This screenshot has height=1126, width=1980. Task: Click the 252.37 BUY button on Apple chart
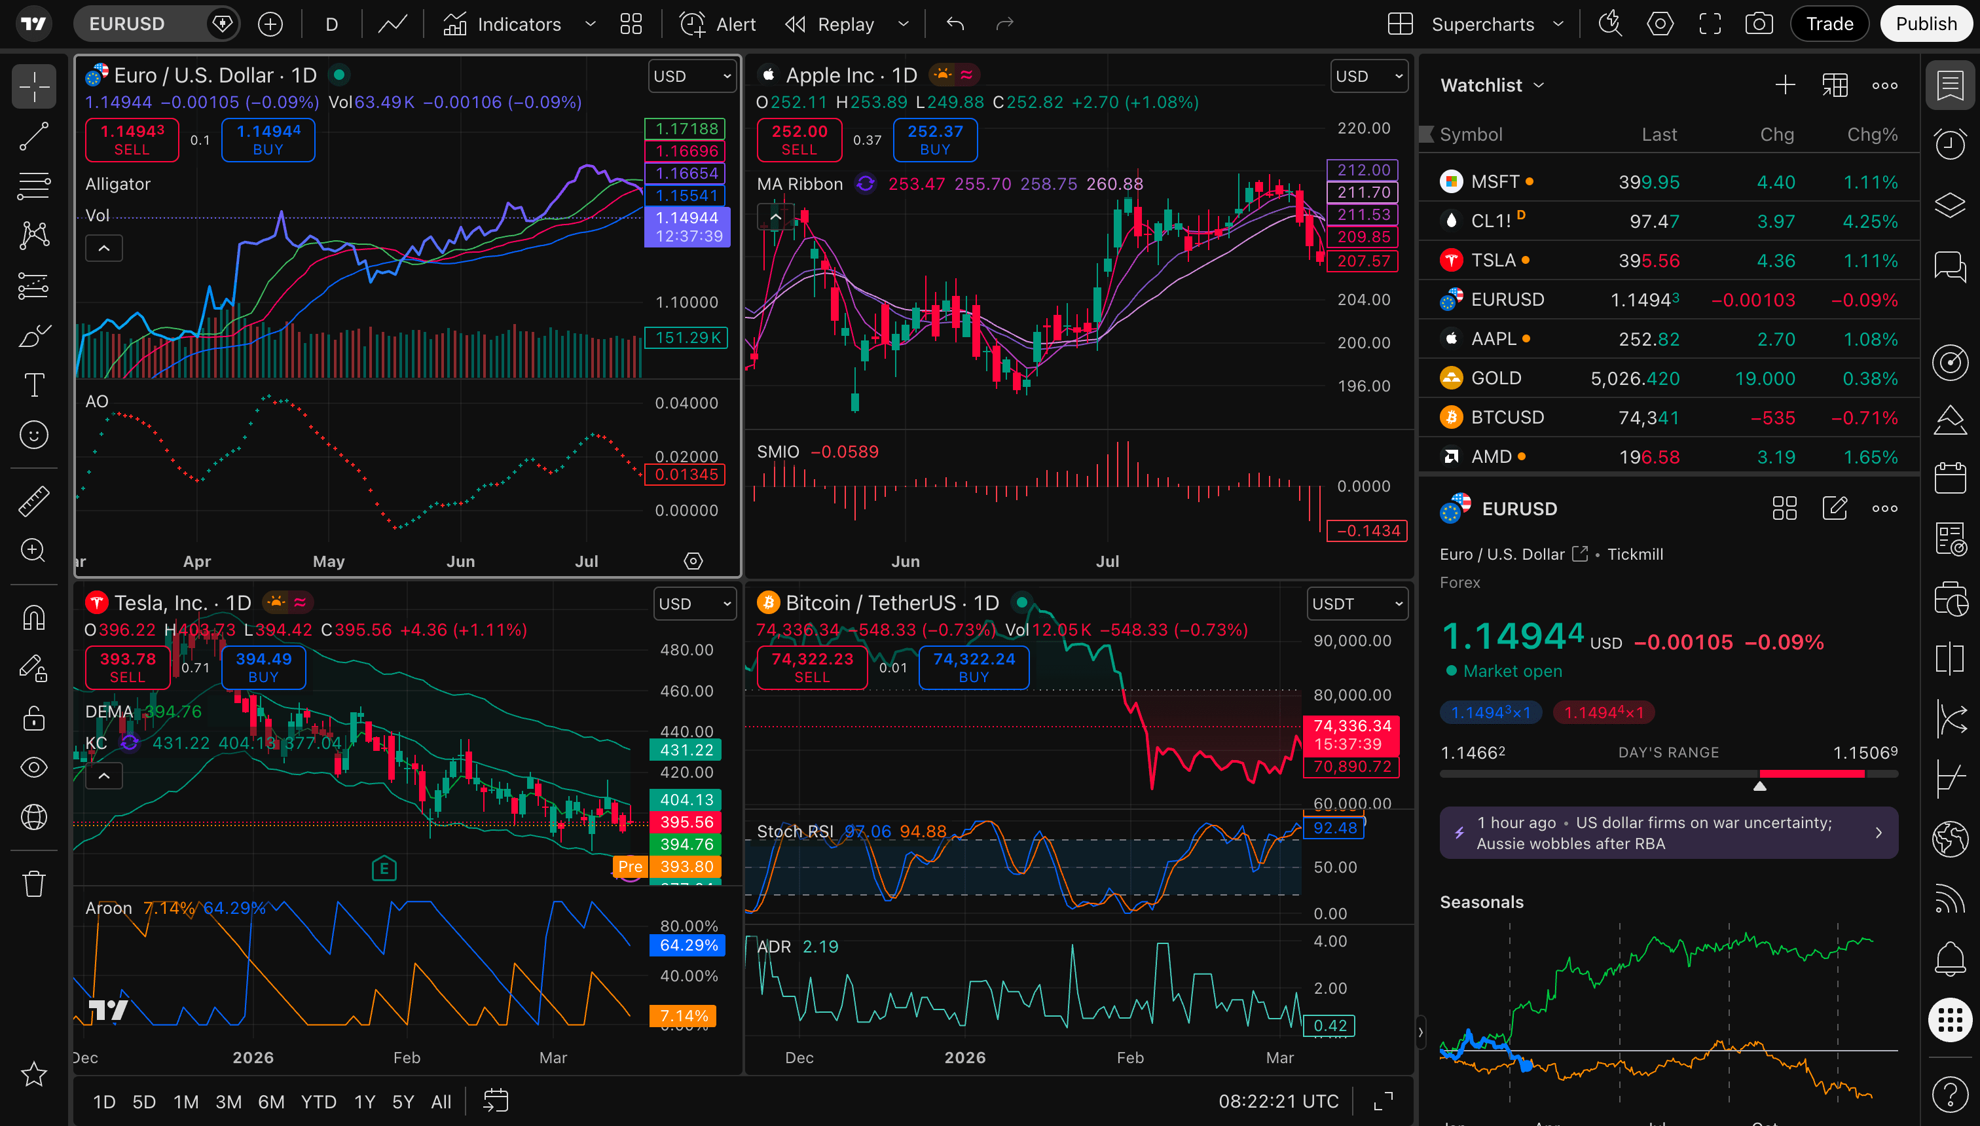[934, 140]
